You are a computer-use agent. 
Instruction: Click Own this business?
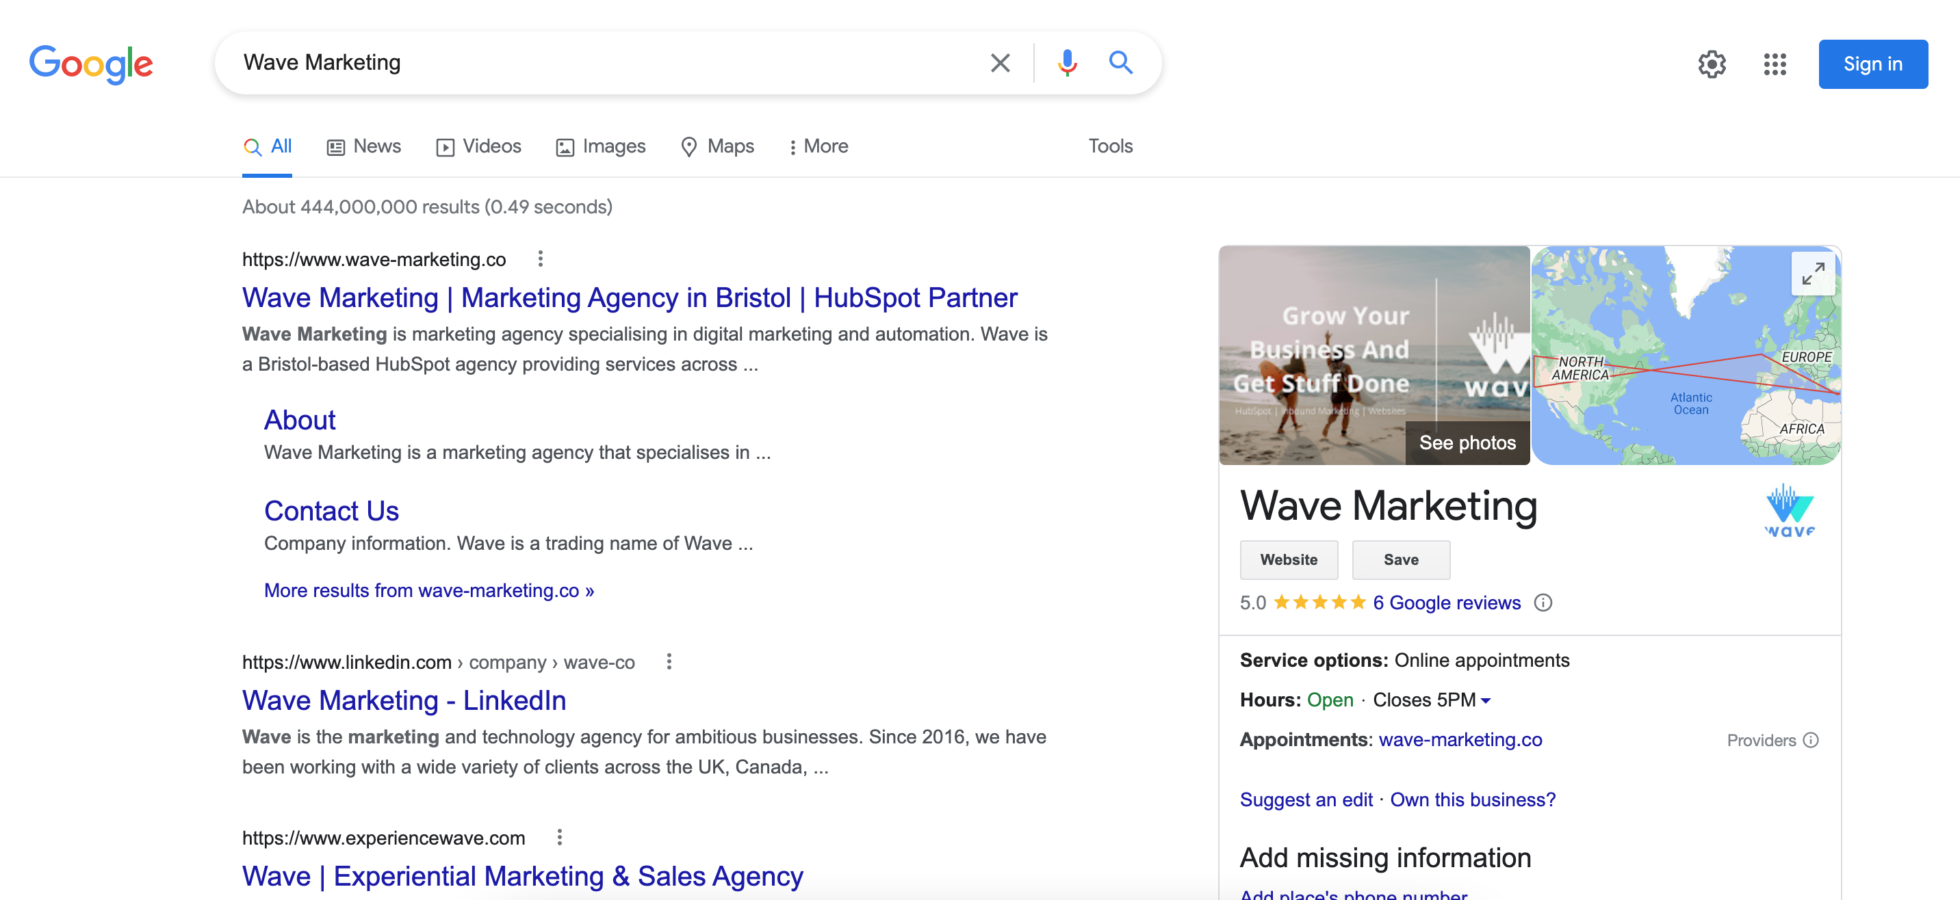[1472, 799]
